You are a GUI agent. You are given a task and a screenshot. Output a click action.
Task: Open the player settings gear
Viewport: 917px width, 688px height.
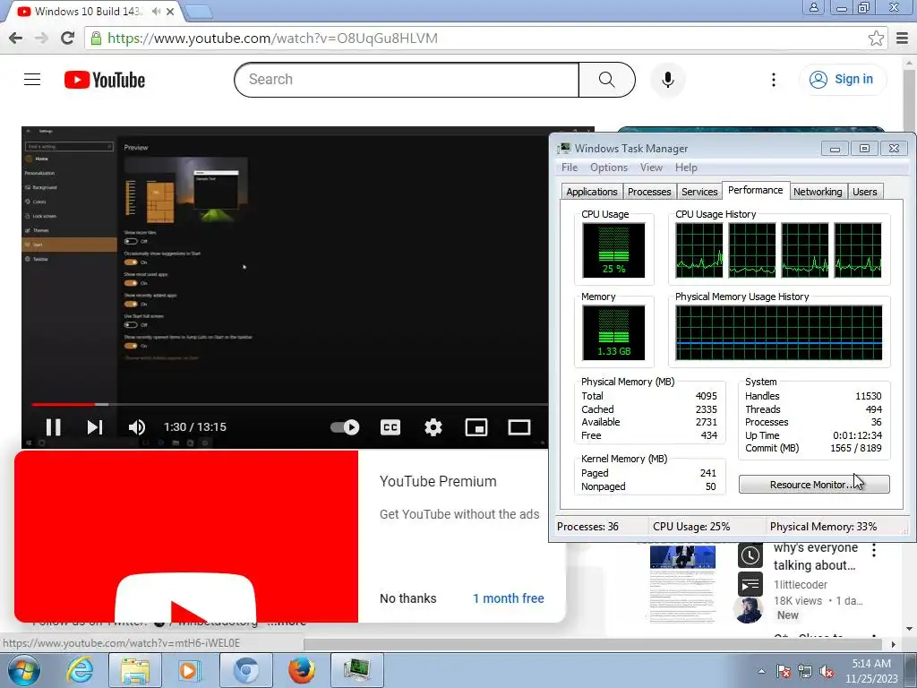point(433,427)
